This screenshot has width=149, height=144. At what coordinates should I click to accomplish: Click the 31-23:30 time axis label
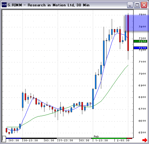coord(66,140)
